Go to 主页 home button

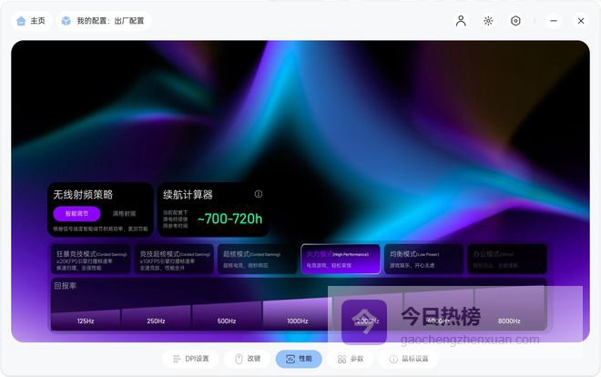click(x=30, y=21)
